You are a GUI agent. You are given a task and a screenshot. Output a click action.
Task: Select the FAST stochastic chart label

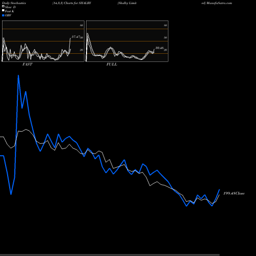click(x=27, y=65)
